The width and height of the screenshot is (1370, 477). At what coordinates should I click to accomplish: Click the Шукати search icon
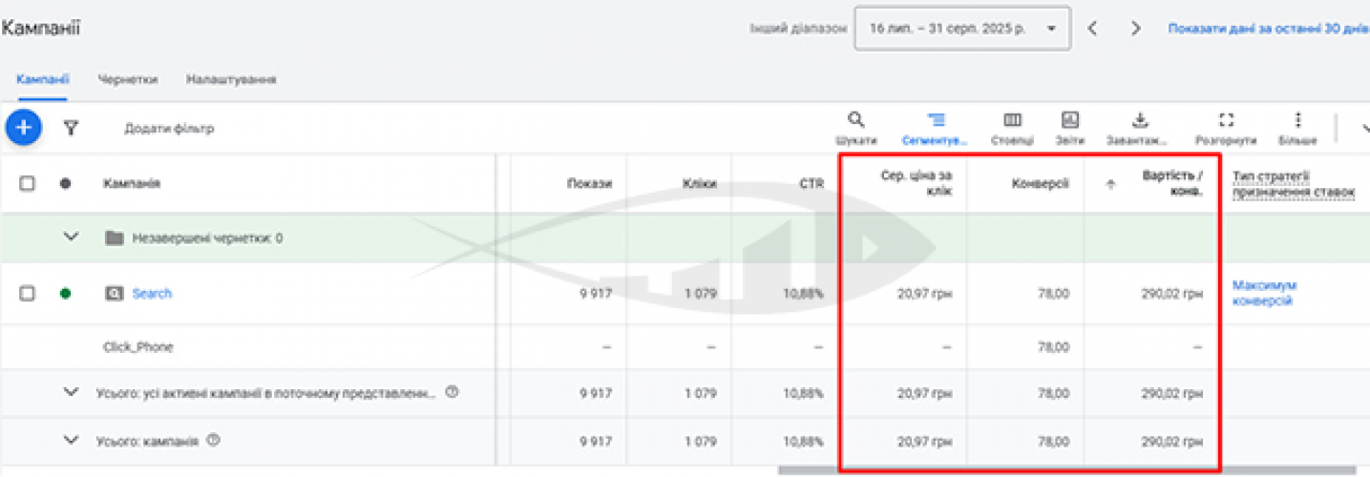pos(856,120)
